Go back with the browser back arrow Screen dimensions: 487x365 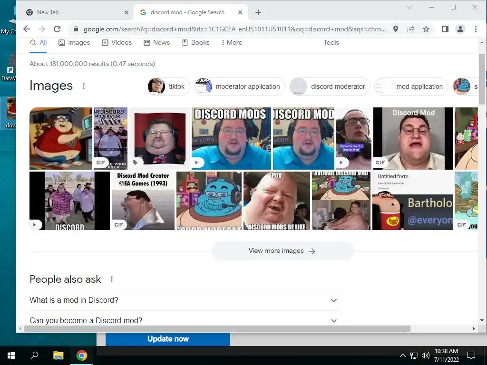click(27, 29)
